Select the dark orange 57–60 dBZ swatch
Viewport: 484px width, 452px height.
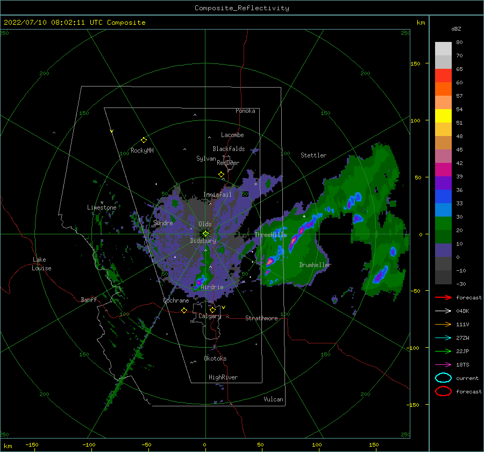point(443,89)
